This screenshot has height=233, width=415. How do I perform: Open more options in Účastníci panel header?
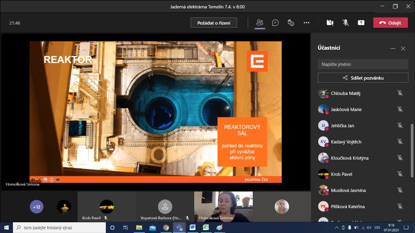(393, 49)
